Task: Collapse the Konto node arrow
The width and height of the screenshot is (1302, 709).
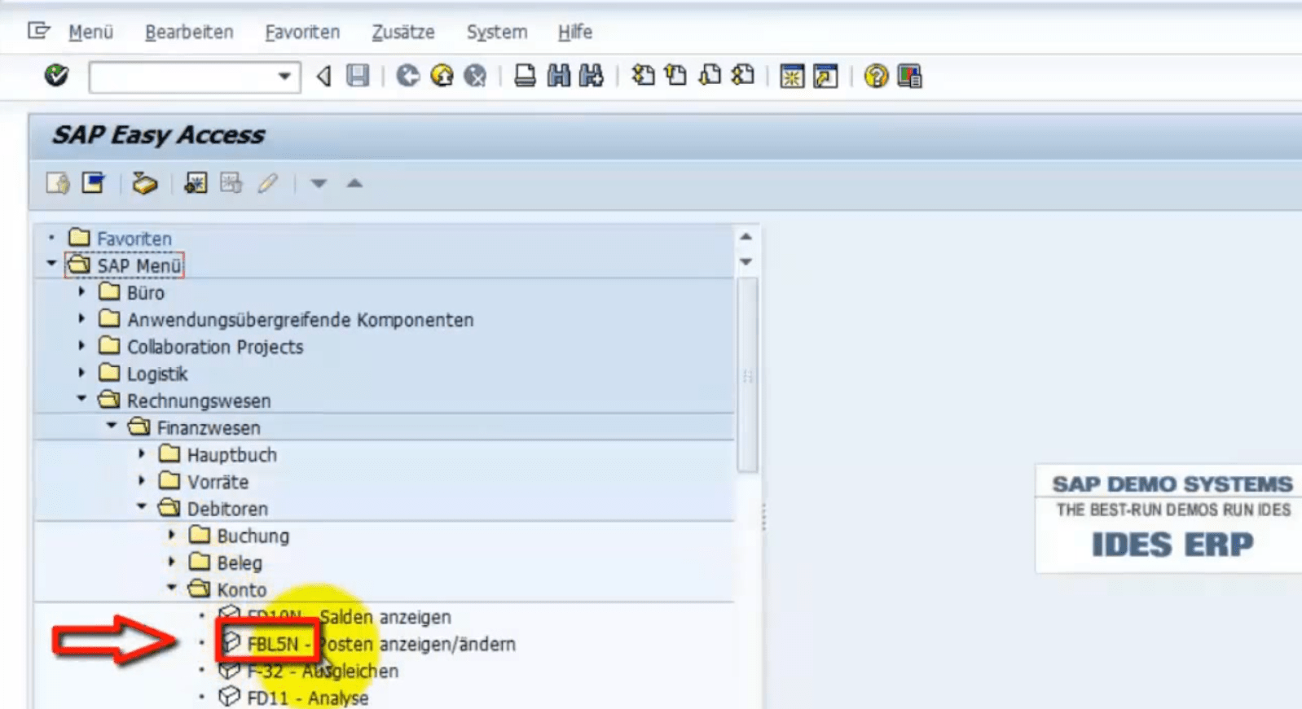Action: coord(171,588)
